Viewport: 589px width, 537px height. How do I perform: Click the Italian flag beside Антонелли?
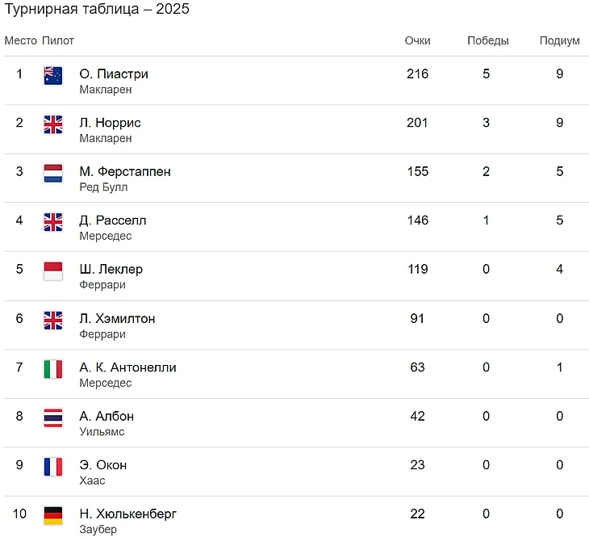coord(53,369)
